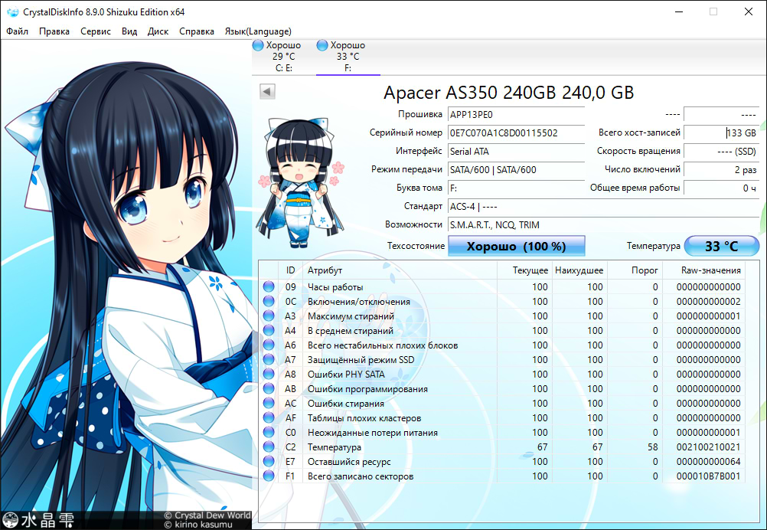
Task: Click status orb next to Часы работы
Action: (269, 287)
